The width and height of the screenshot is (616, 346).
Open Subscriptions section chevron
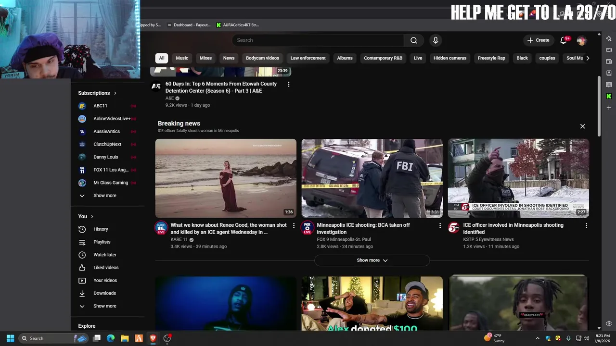(115, 93)
